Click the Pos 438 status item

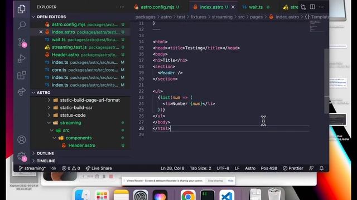[x=269, y=168]
